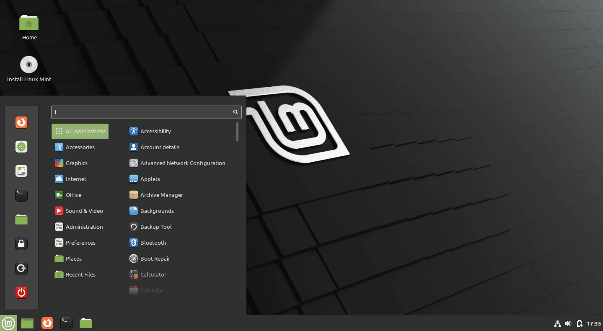Open the Software Manager sidebar icon

(x=21, y=146)
